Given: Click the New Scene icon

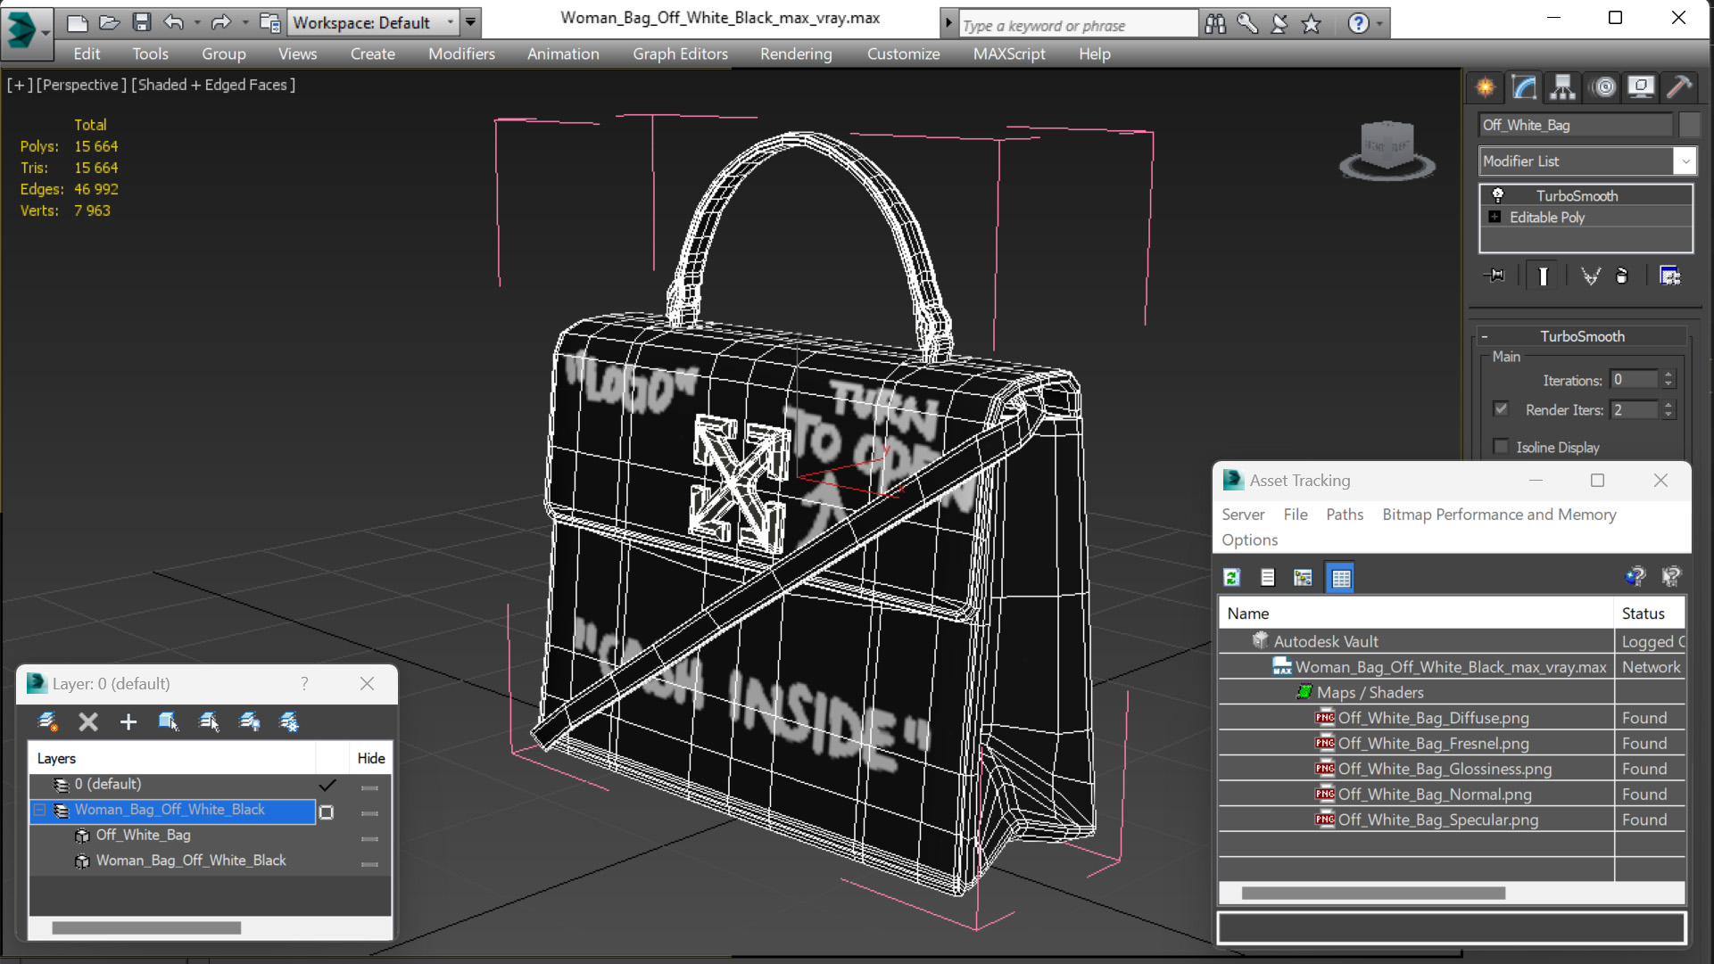Looking at the screenshot, I should coord(78,22).
